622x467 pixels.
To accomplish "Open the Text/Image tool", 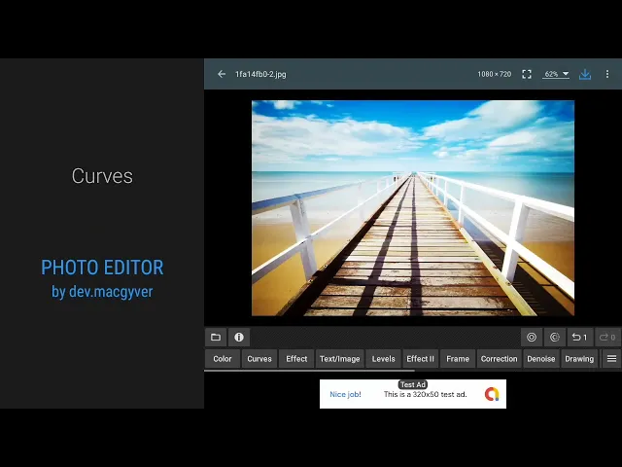I will [339, 359].
